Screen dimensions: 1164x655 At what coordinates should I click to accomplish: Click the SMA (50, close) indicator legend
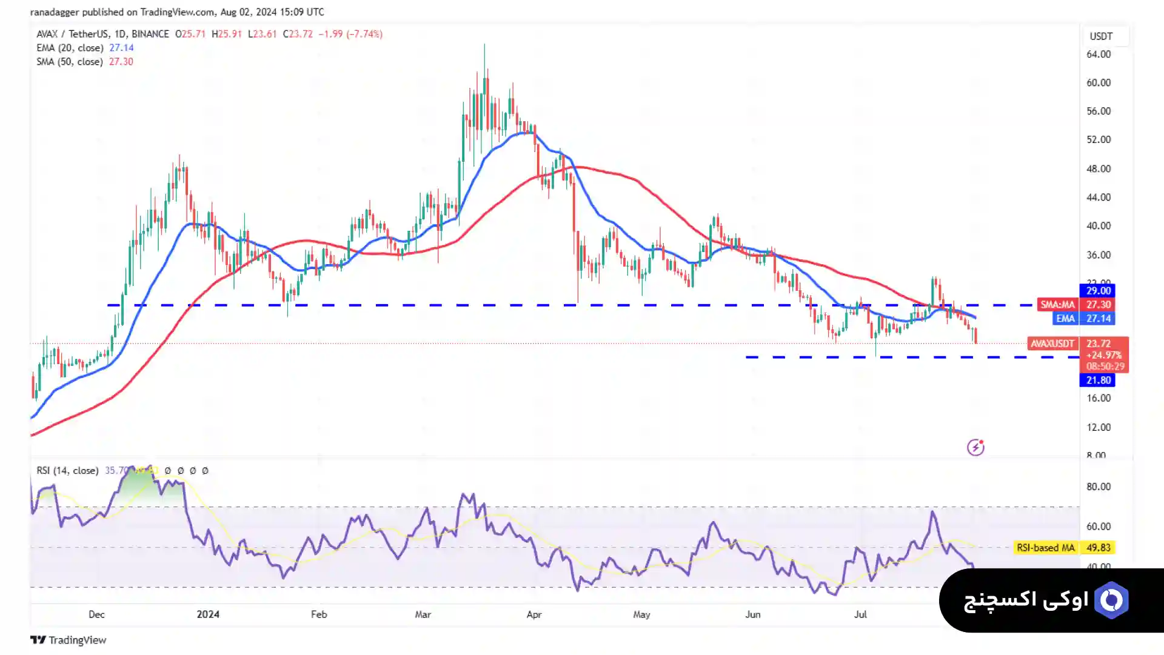point(84,62)
